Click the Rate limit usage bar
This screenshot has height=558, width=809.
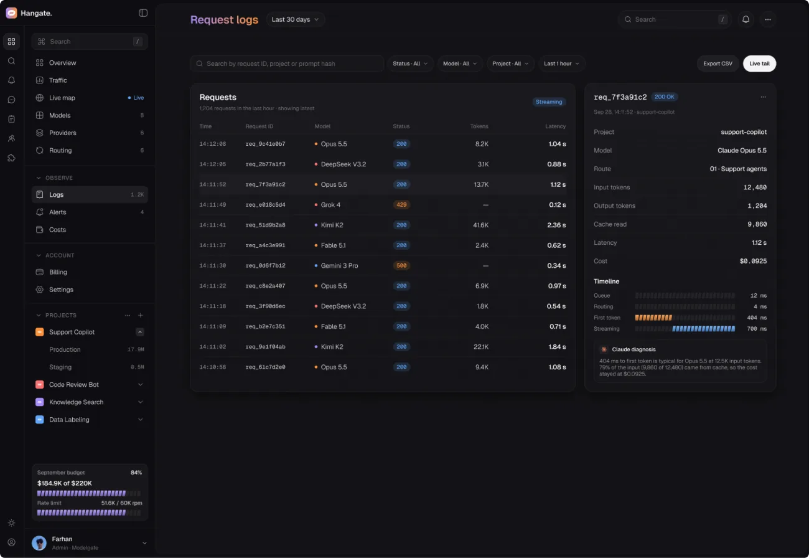pyautogui.click(x=90, y=513)
